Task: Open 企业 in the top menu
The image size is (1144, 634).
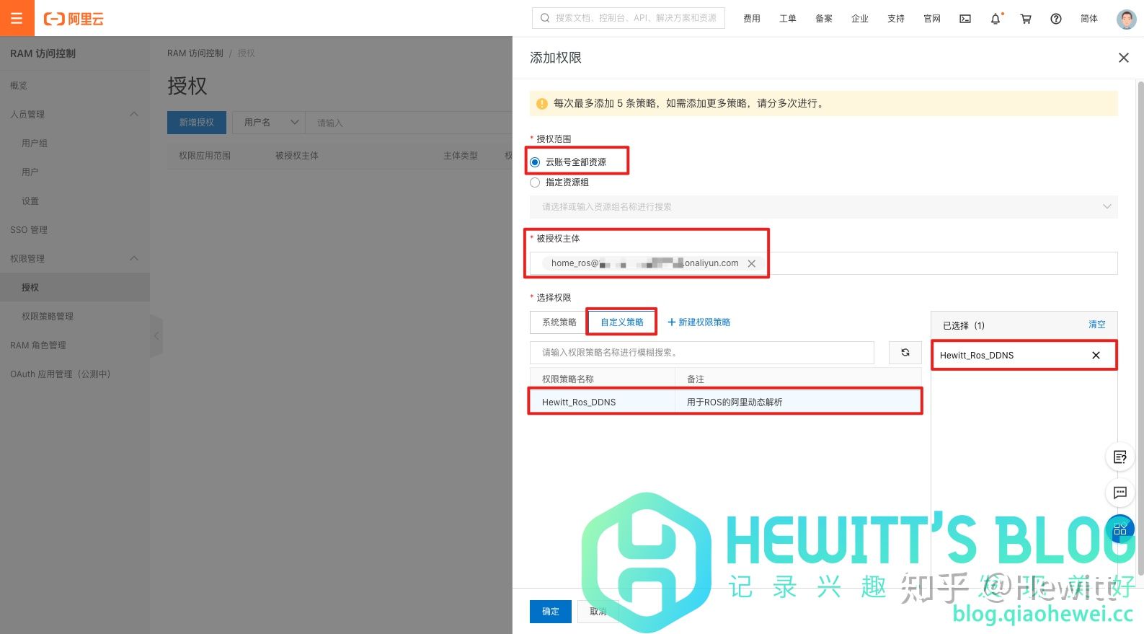Action: point(860,19)
